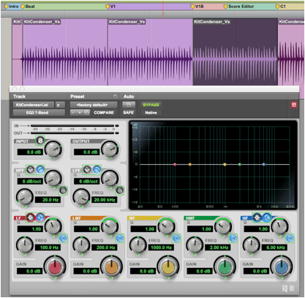Jump to the Score Editor marker

tap(239, 7)
